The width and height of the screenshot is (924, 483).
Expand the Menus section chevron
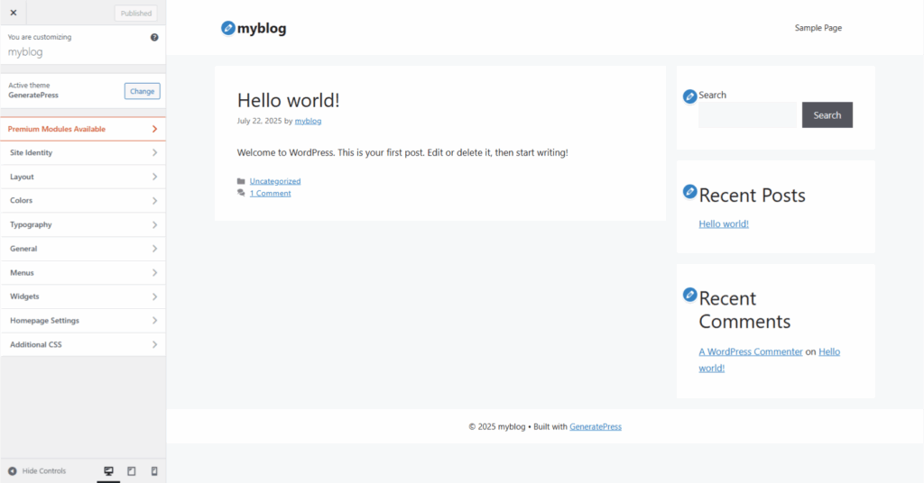pyautogui.click(x=154, y=272)
